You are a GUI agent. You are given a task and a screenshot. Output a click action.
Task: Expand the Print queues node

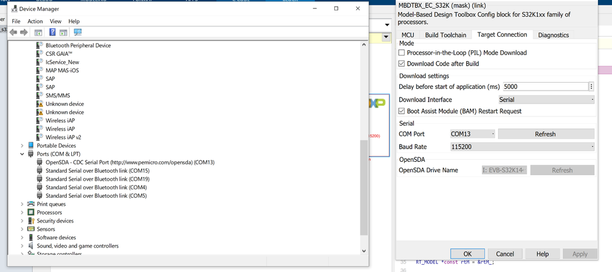(x=22, y=204)
